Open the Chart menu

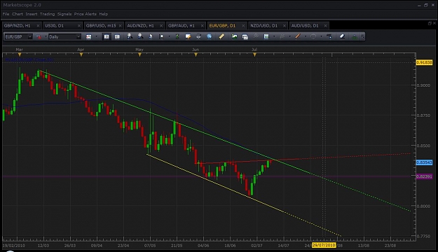pos(18,14)
